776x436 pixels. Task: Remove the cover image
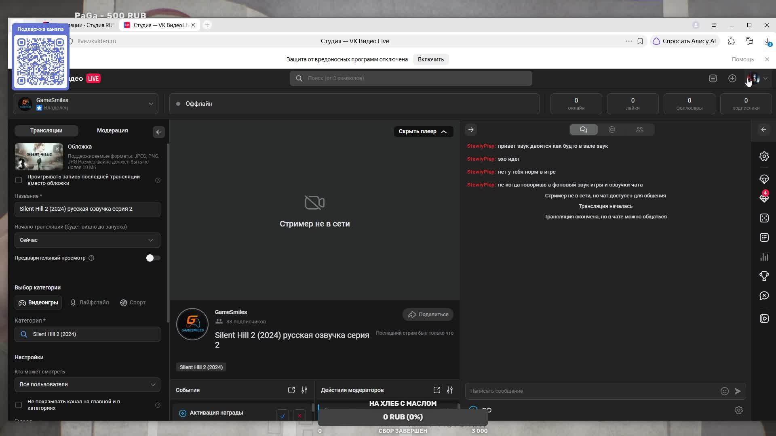tap(57, 149)
